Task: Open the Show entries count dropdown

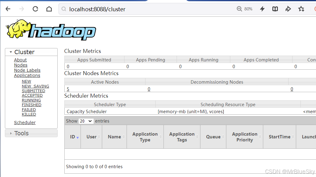Action: click(x=86, y=121)
